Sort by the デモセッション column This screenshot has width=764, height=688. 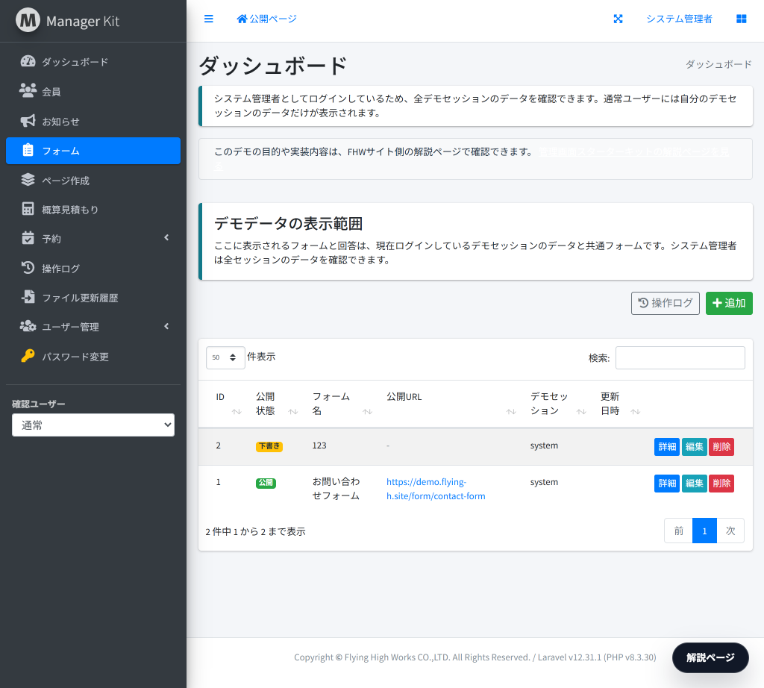point(557,404)
